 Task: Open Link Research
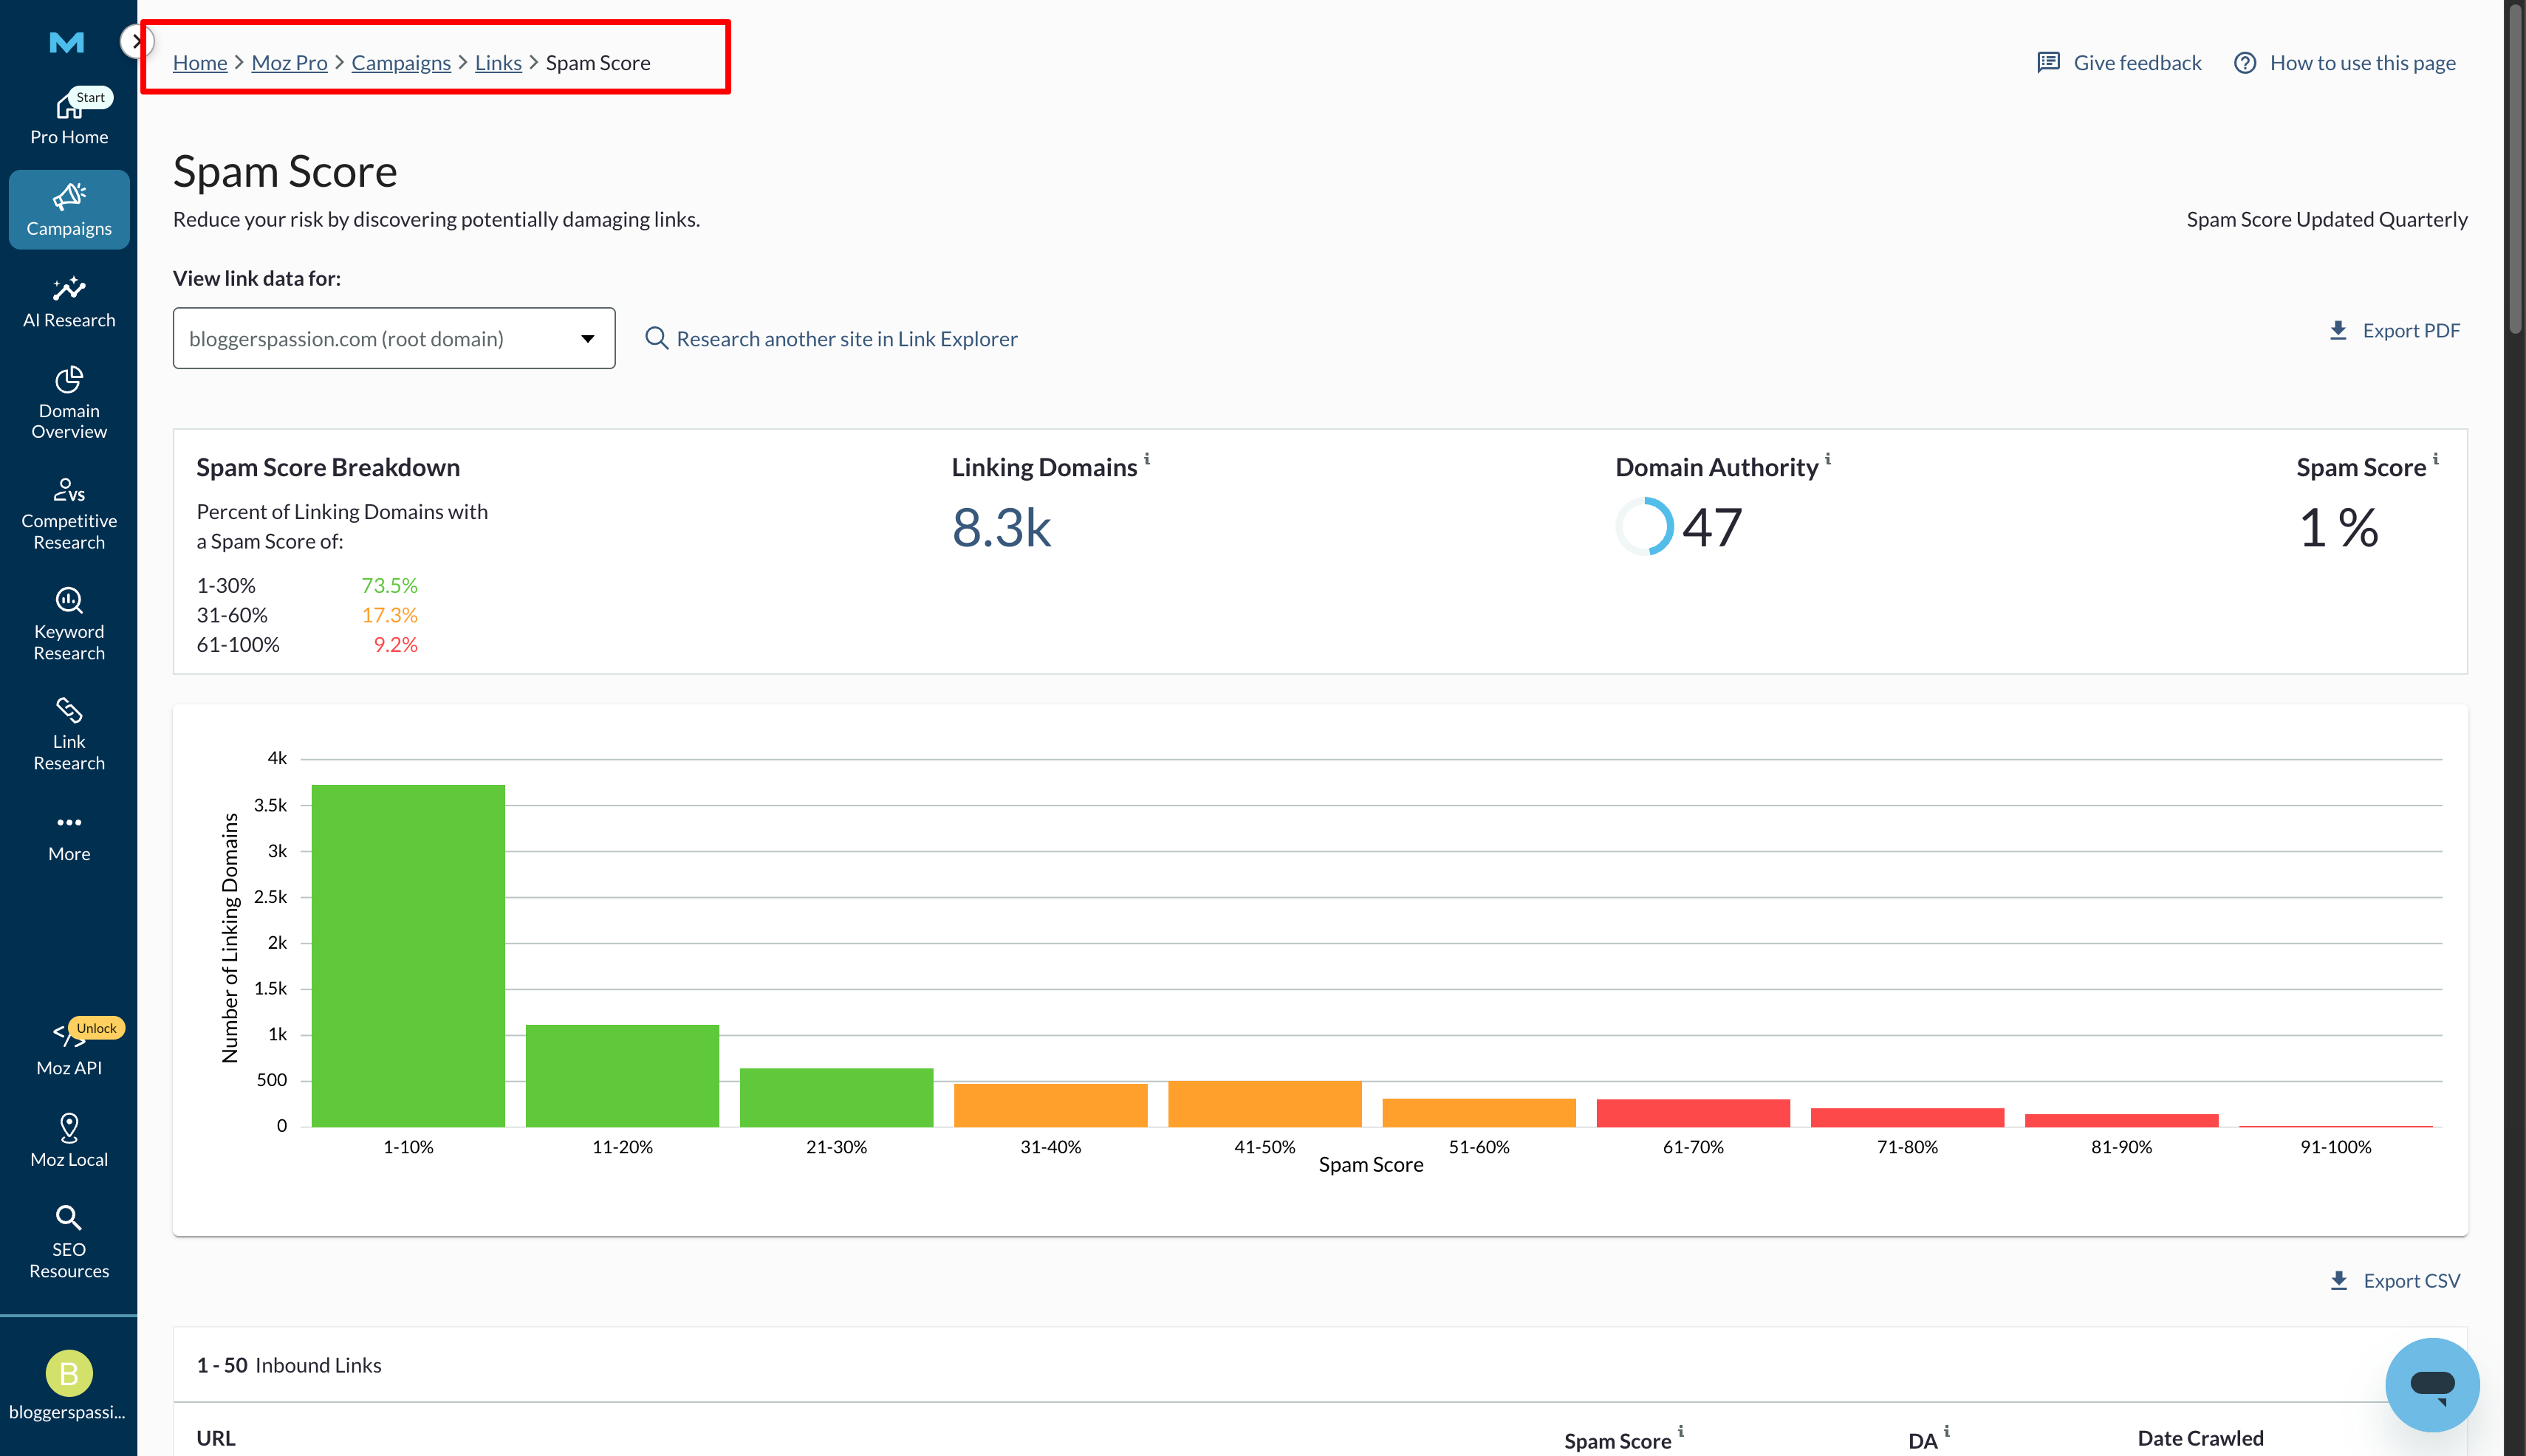(x=68, y=734)
